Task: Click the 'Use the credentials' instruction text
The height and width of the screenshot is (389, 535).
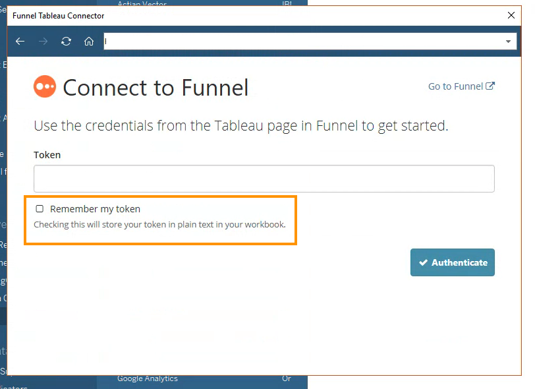Action: coord(241,126)
